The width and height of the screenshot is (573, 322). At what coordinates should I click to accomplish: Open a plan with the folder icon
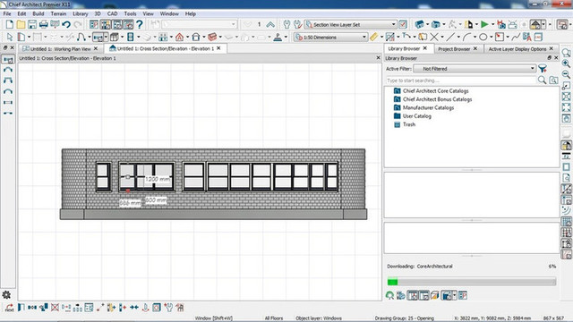click(x=21, y=24)
